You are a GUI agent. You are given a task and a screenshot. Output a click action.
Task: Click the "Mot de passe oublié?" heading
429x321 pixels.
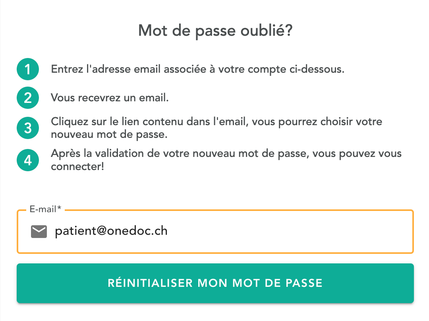point(215,31)
